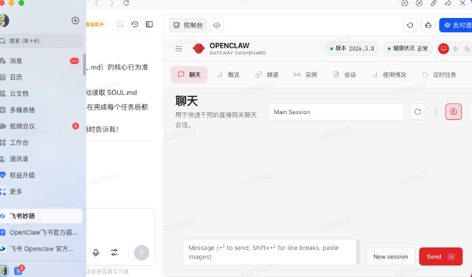Click the red unread badge on 消息
Image resolution: width=472 pixels, height=277 pixels.
(x=74, y=61)
